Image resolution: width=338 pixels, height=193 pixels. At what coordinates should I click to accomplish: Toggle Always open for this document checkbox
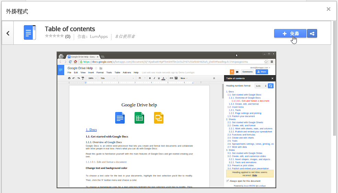228,181
